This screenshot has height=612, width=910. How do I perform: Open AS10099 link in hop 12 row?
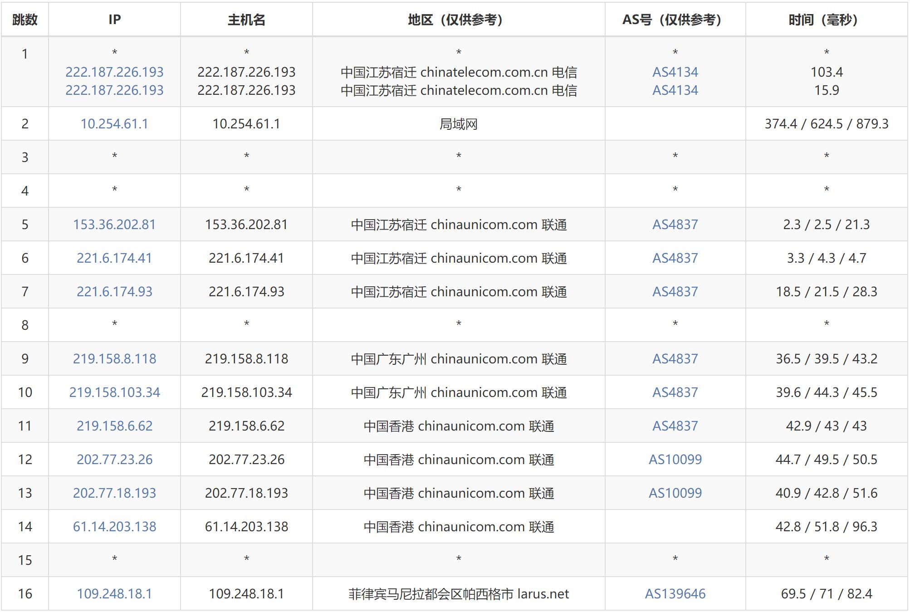[x=675, y=460]
